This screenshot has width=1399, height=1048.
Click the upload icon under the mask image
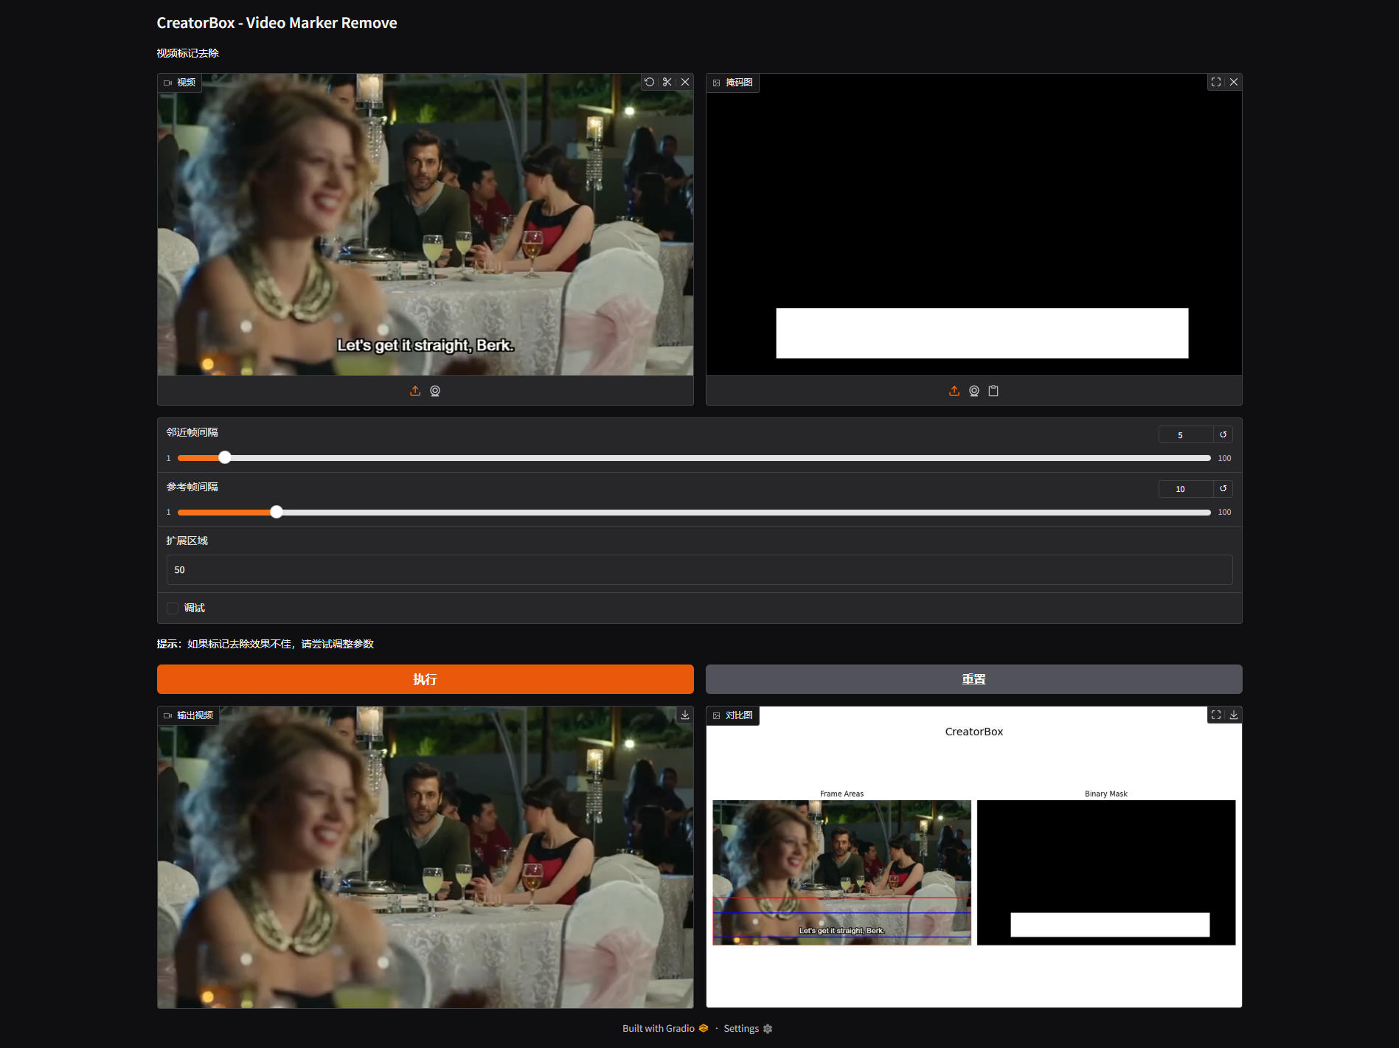[954, 391]
